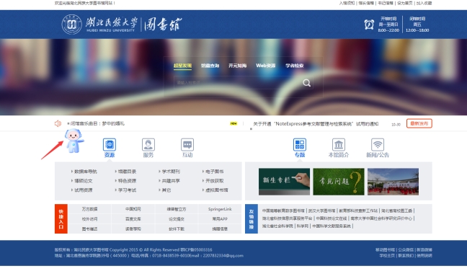
Task: Open the 新生专栏 chalkboard thumbnail
Action: (284, 182)
